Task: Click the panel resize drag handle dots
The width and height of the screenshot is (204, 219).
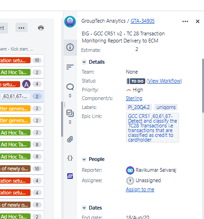Action: pos(64,105)
